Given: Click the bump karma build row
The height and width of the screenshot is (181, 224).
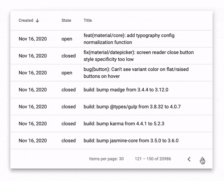Looking at the screenshot, I should pos(124,124).
